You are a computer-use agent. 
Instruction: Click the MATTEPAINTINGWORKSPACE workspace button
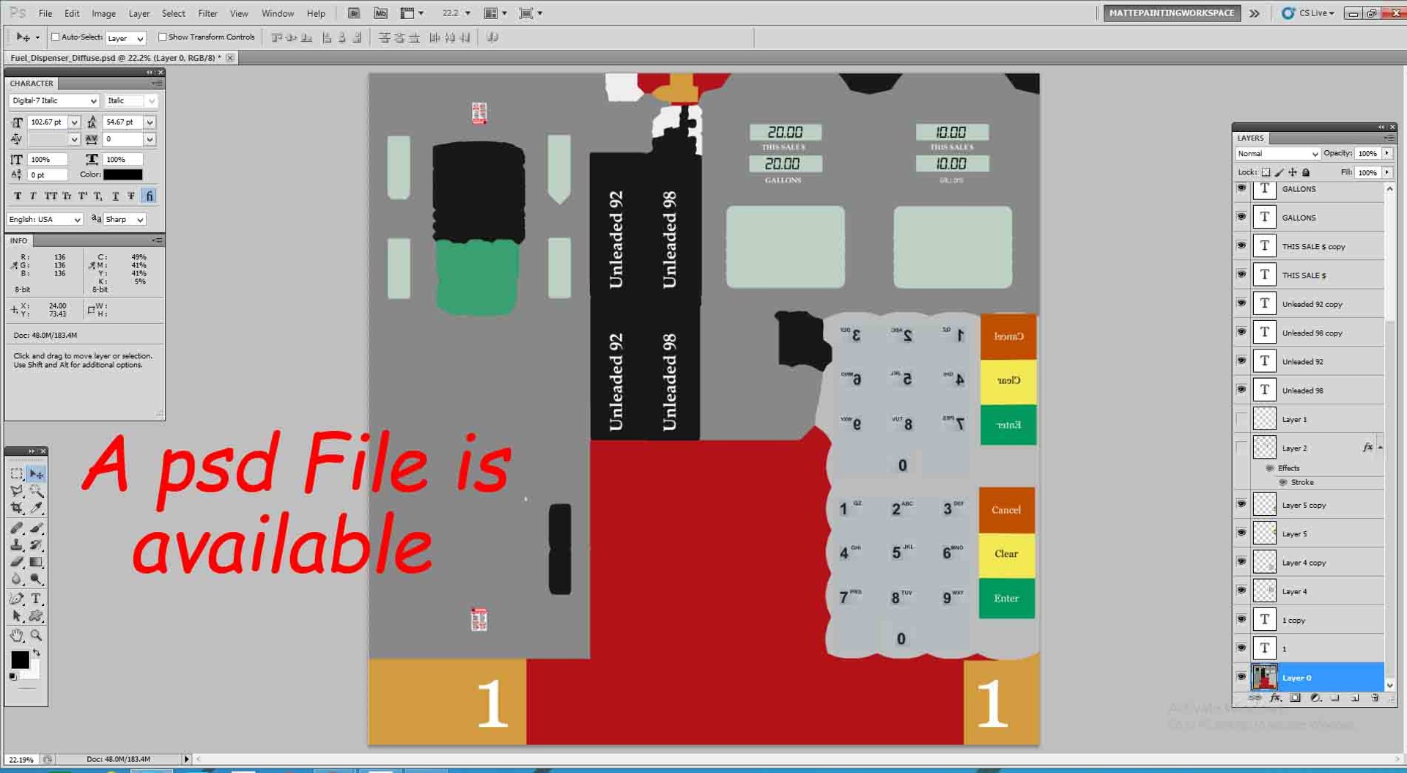(x=1171, y=13)
